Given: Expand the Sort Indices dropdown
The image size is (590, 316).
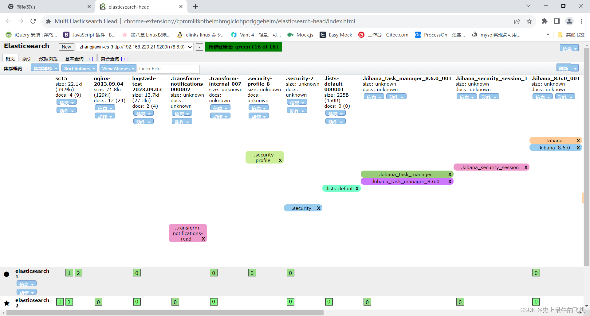Looking at the screenshot, I should tap(79, 68).
